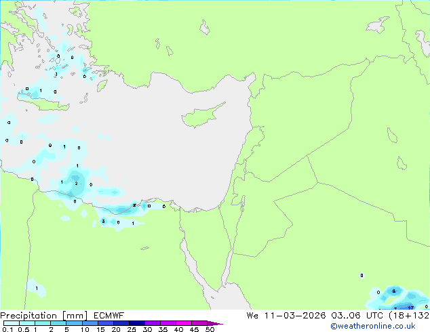This screenshot has width=430, height=332.
Task: Click the legend label '25'
Action: tap(132, 329)
